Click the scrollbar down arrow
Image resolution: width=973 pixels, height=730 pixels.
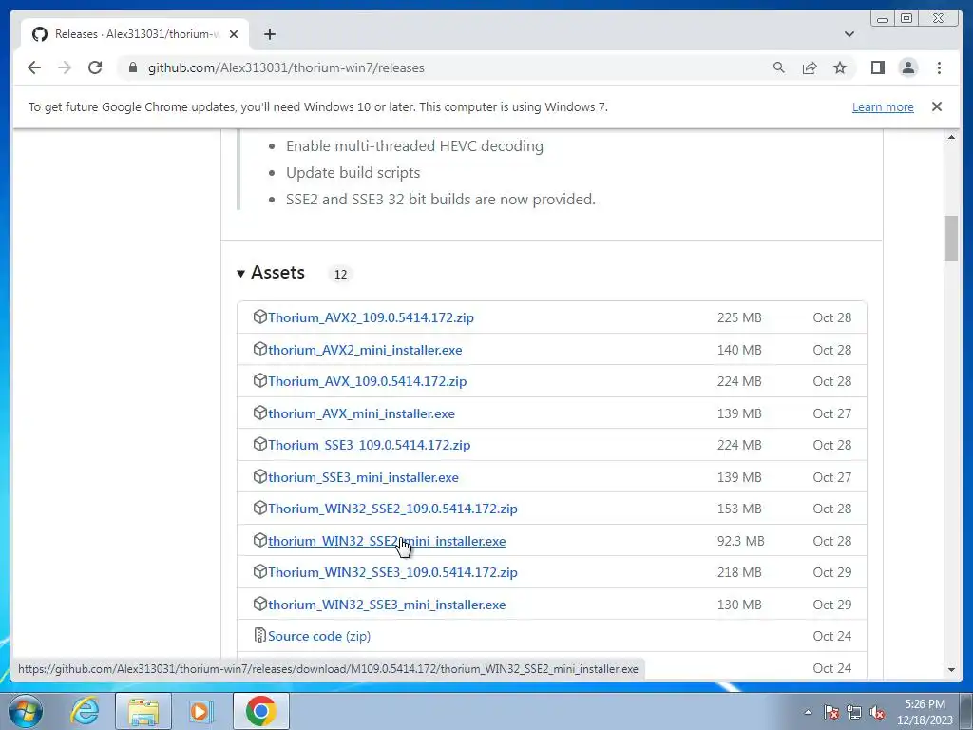[951, 670]
